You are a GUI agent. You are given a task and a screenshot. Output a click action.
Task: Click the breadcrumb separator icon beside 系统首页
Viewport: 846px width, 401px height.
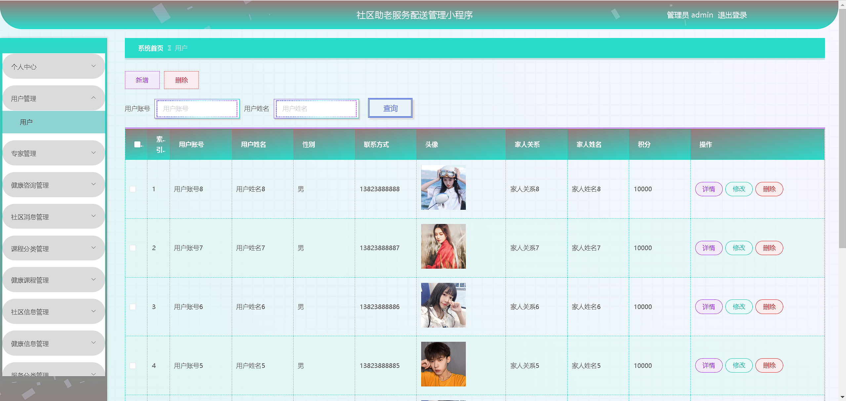pos(169,48)
